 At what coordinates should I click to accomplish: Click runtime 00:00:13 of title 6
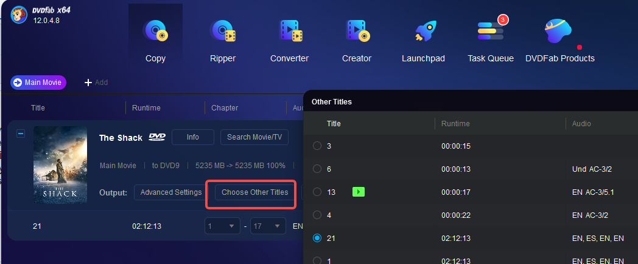pyautogui.click(x=456, y=169)
